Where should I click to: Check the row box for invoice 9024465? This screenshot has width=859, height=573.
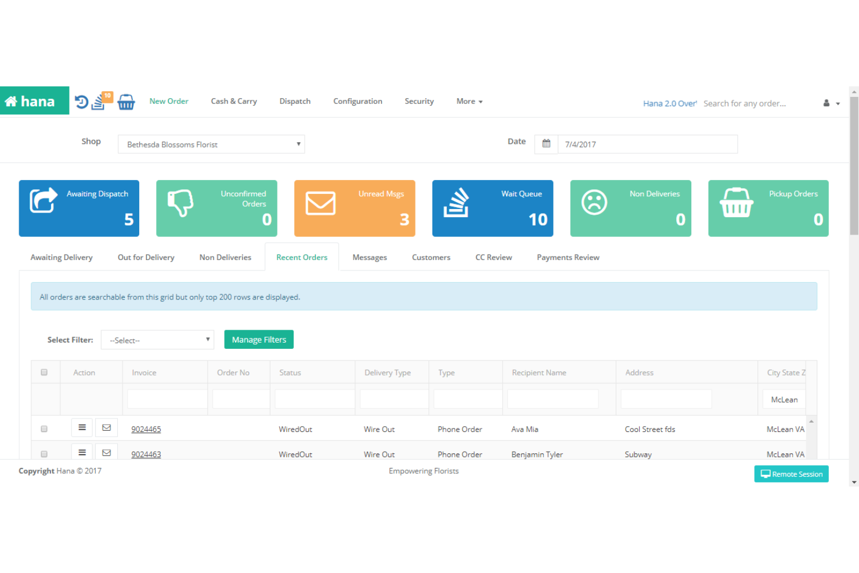tap(44, 429)
